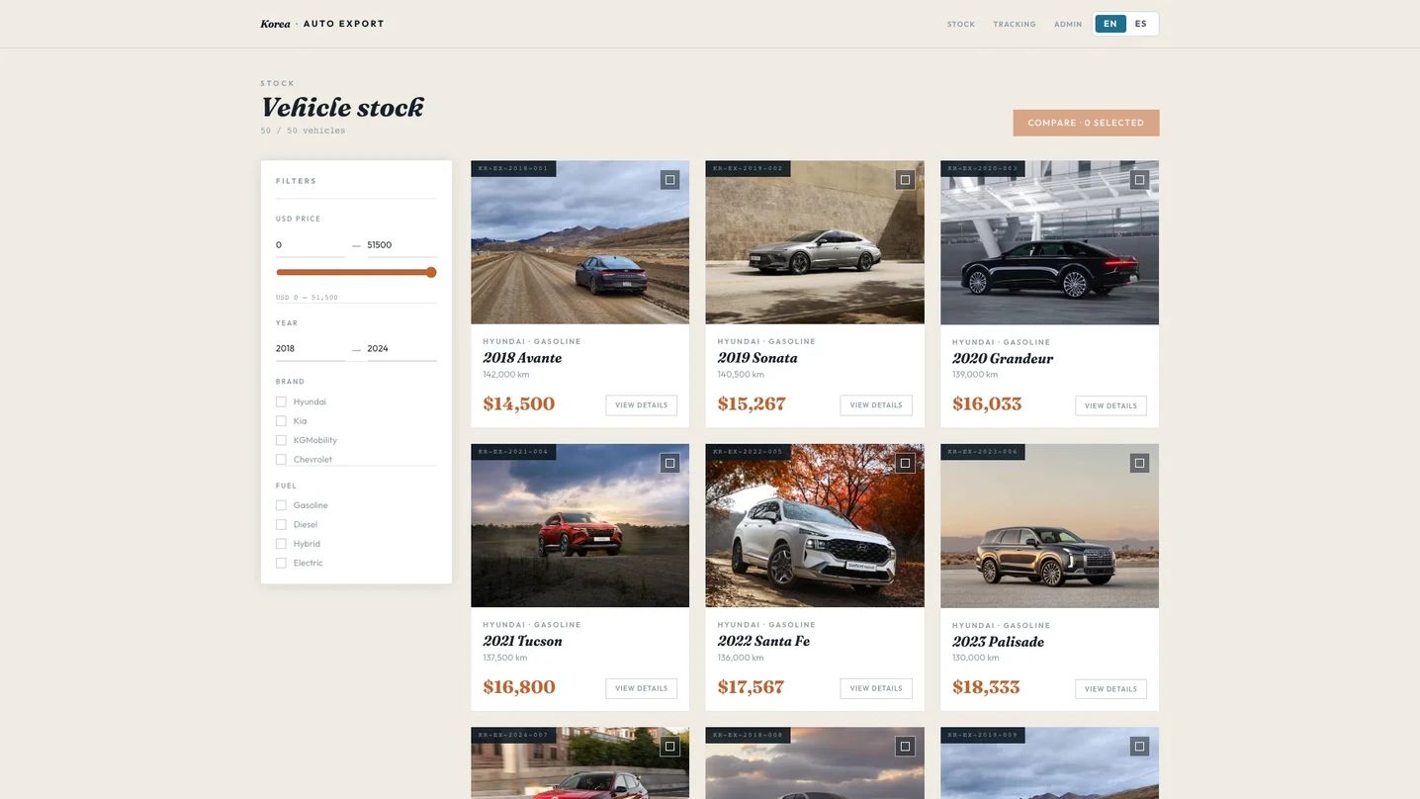Open the 2019 Sonata photo
This screenshot has height=799, width=1420.
(x=815, y=242)
